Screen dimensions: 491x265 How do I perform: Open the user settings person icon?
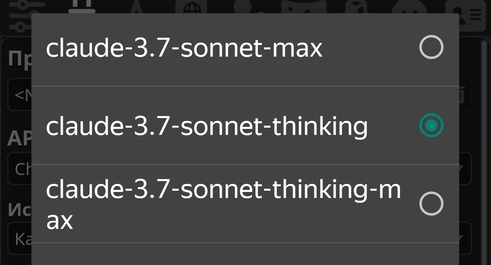[x=245, y=6]
